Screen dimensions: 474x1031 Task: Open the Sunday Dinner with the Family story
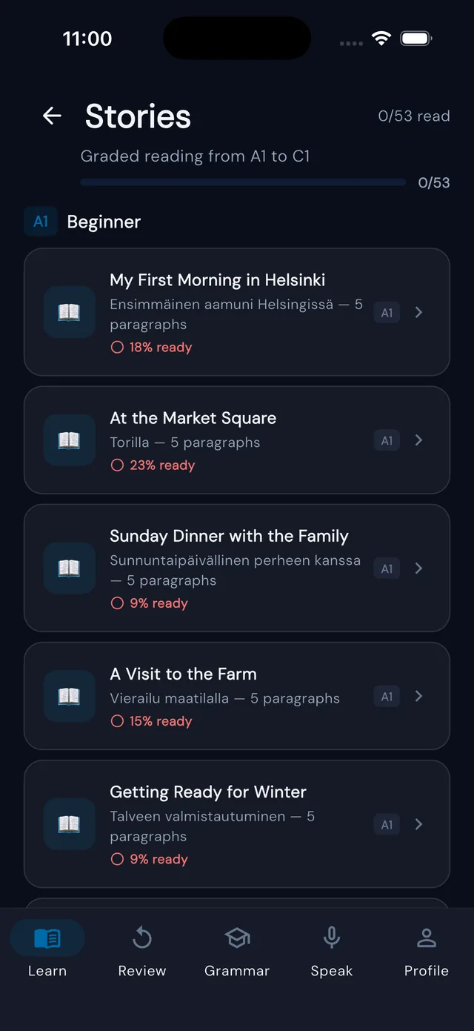[x=237, y=568]
